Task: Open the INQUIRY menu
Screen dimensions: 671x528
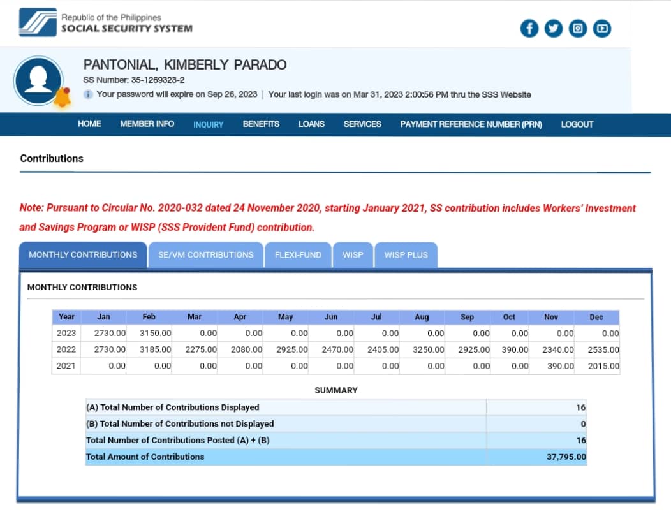Action: [208, 124]
